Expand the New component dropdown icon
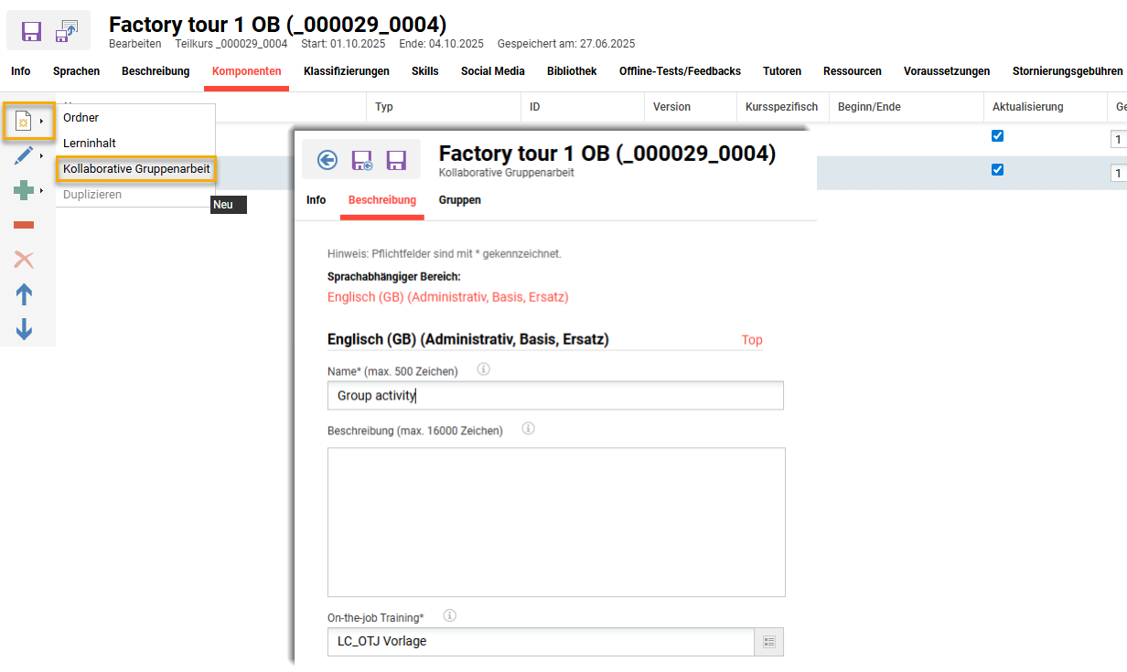This screenshot has height=672, width=1127. click(27, 121)
